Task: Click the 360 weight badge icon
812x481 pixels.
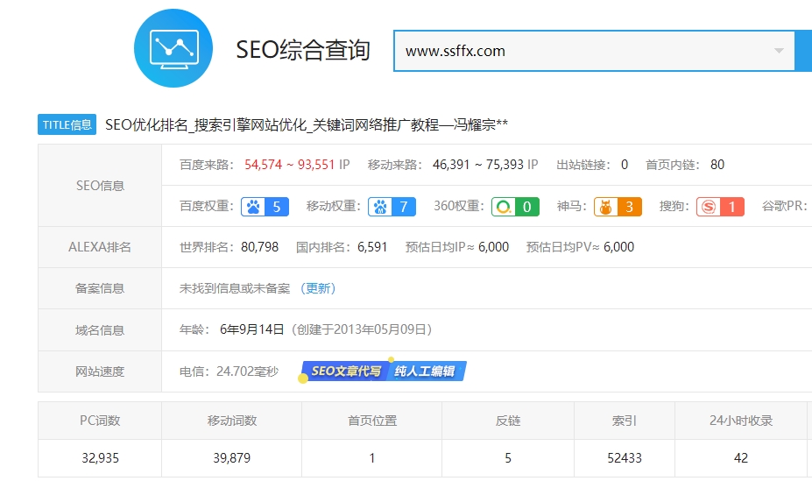Action: [504, 207]
